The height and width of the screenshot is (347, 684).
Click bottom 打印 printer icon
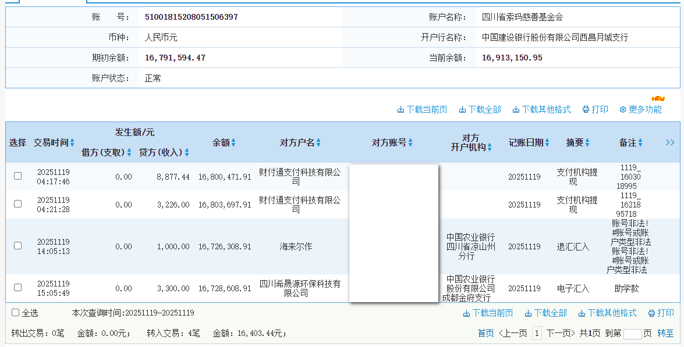point(651,313)
